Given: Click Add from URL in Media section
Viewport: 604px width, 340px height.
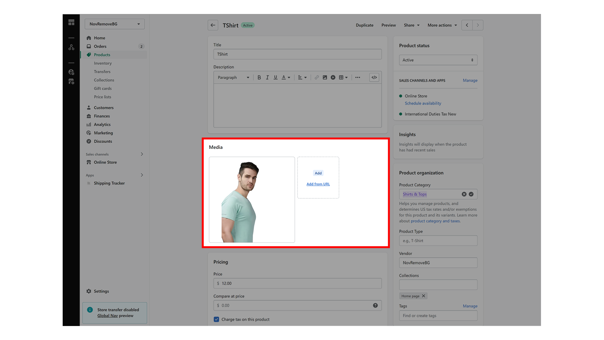Looking at the screenshot, I should coord(318,184).
